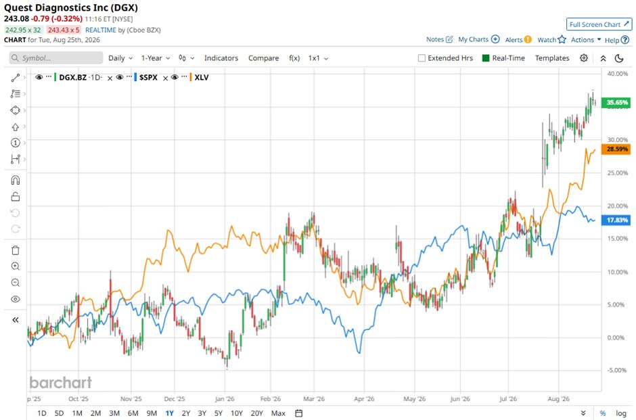Select the arrow marker tool
Image resolution: width=636 pixels, height=420 pixels.
click(x=16, y=127)
